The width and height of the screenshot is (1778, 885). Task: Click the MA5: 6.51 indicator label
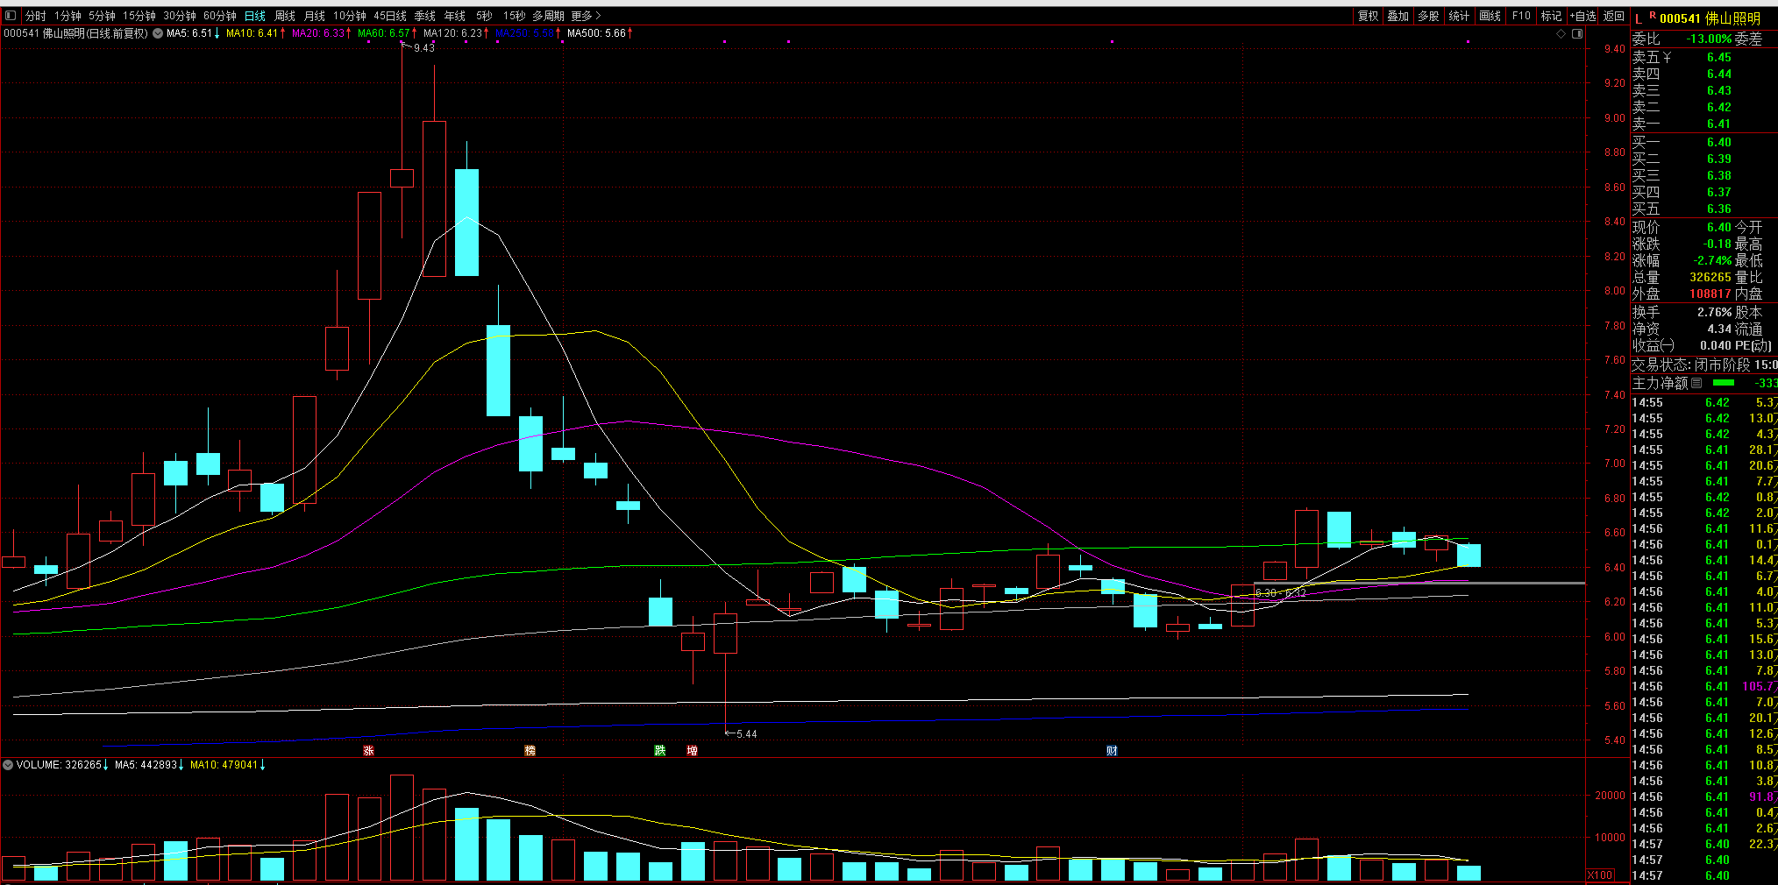coord(193,33)
